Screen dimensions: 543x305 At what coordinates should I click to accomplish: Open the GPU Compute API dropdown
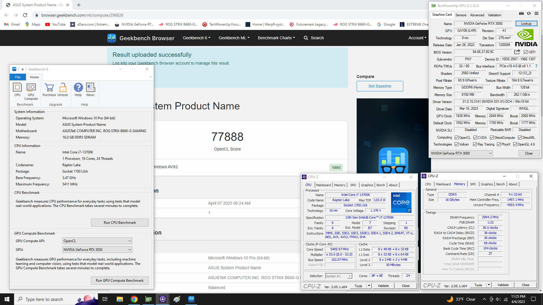pos(97,241)
